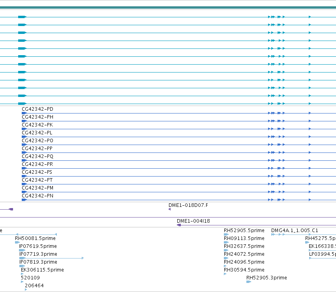This screenshot has width=336, height=292.
Task: Select the CG42342-PT transcript label
Action: [x=37, y=180]
